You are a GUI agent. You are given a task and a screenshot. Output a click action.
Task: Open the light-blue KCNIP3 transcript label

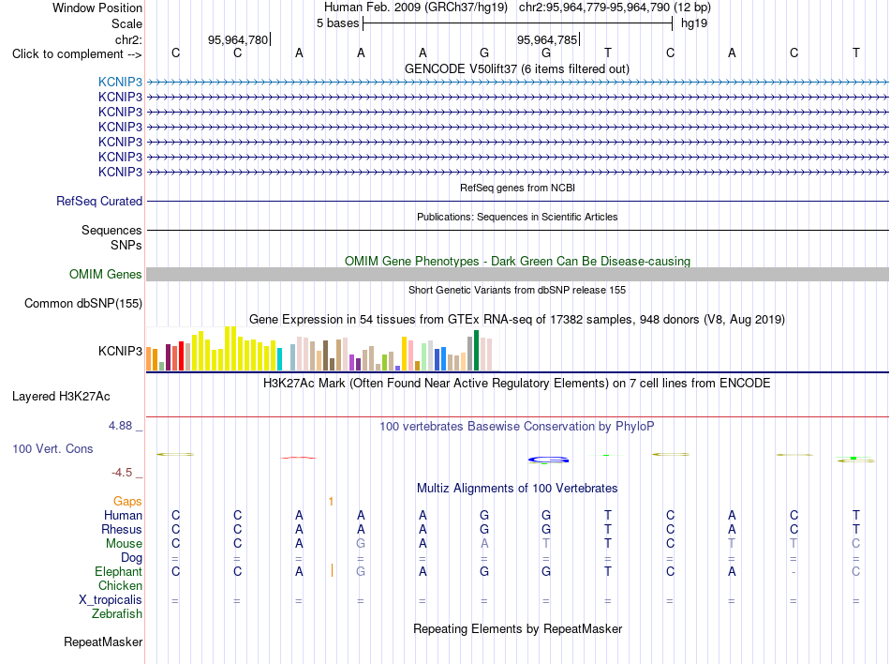(120, 82)
